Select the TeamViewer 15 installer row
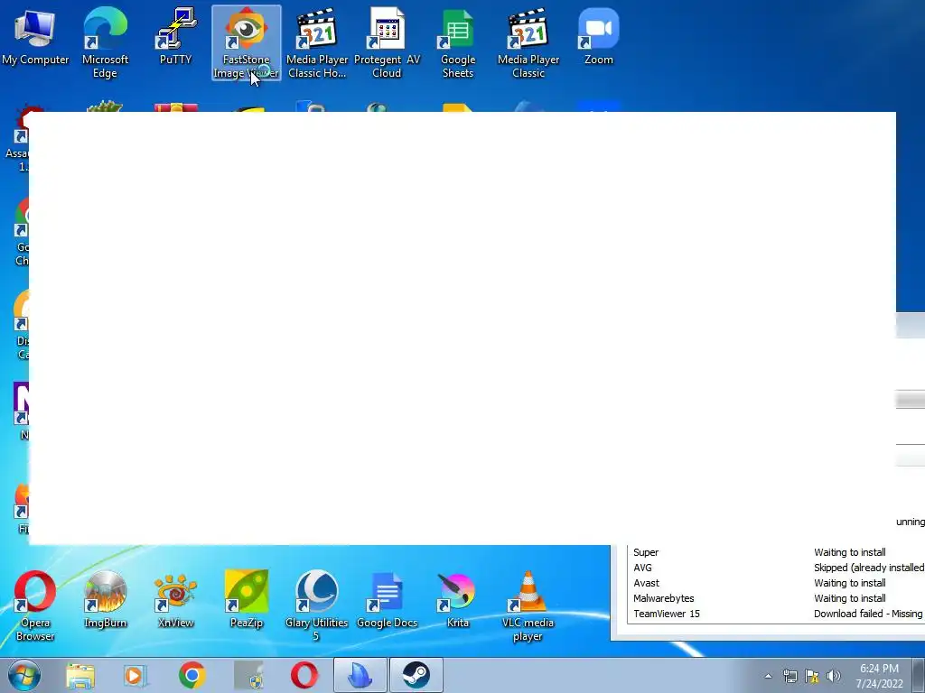This screenshot has width=925, height=693. point(776,614)
